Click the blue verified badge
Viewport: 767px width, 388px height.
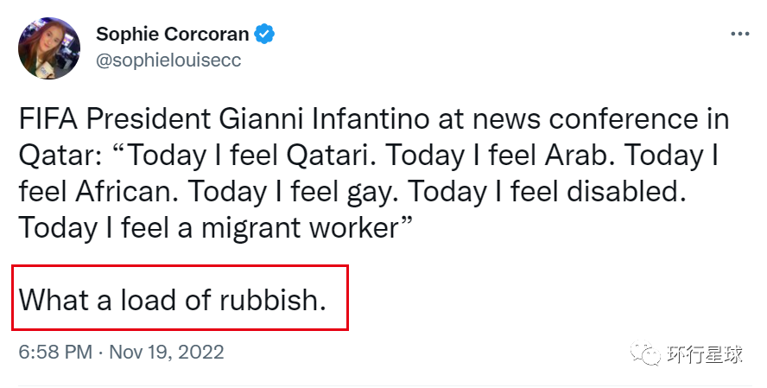pyautogui.click(x=264, y=35)
